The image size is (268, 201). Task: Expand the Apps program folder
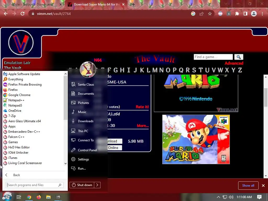[12, 126]
